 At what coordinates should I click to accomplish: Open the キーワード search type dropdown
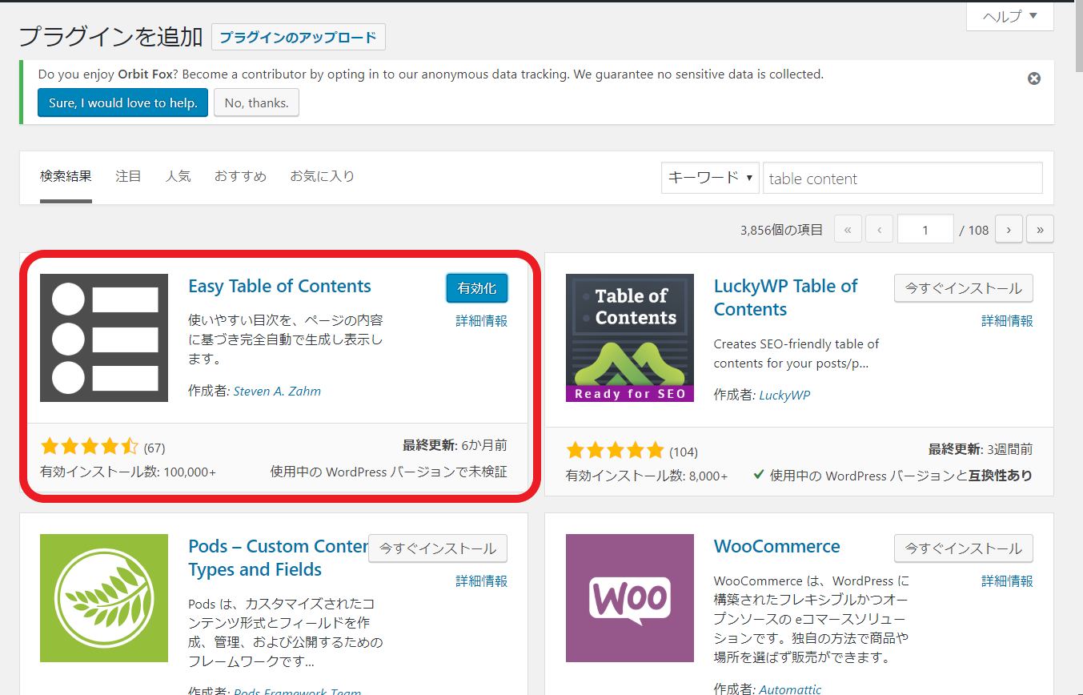click(x=710, y=178)
